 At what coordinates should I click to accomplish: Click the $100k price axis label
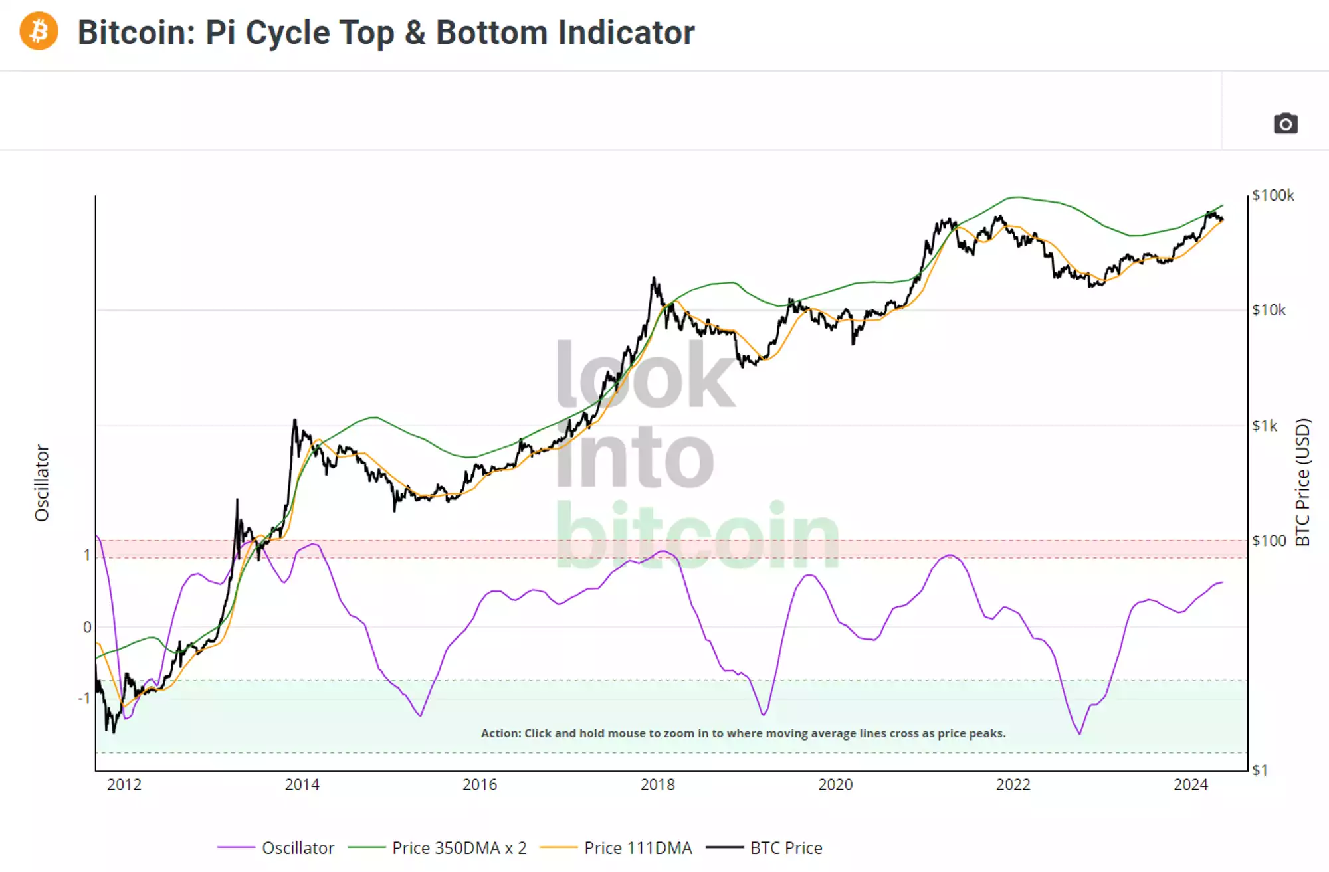[1273, 195]
